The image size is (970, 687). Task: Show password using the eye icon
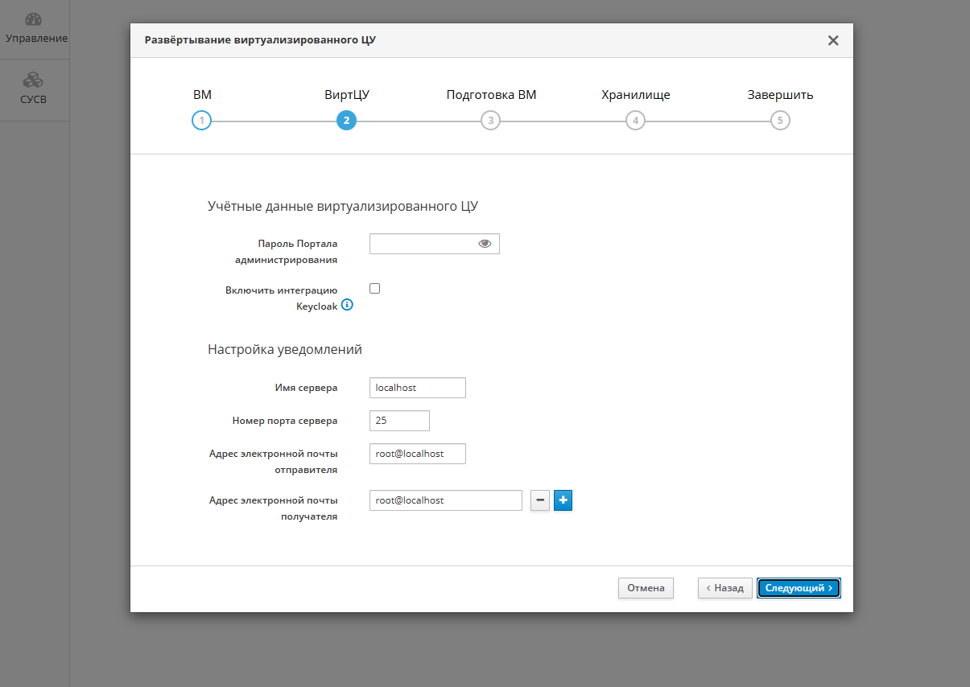(x=485, y=244)
